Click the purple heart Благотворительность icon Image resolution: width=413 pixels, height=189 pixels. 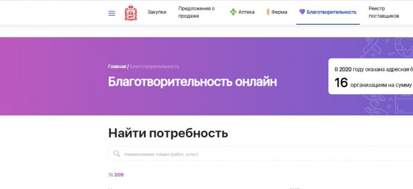302,12
